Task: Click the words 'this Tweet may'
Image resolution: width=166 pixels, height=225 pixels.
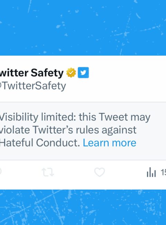Action: [x=114, y=117]
